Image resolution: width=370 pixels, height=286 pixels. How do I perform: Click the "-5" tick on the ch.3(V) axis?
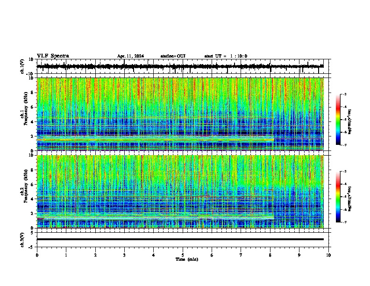32,247
